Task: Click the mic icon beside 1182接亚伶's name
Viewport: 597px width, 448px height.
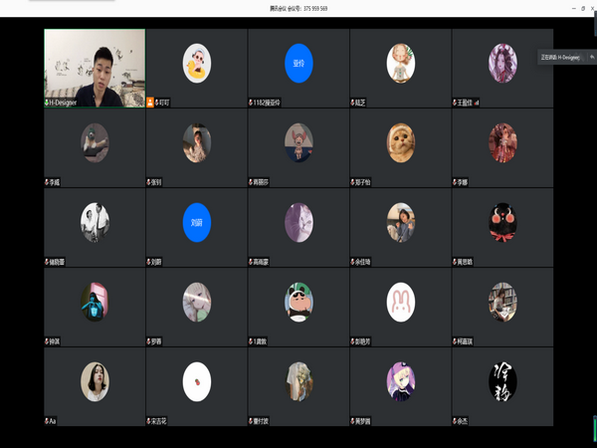Action: click(251, 103)
